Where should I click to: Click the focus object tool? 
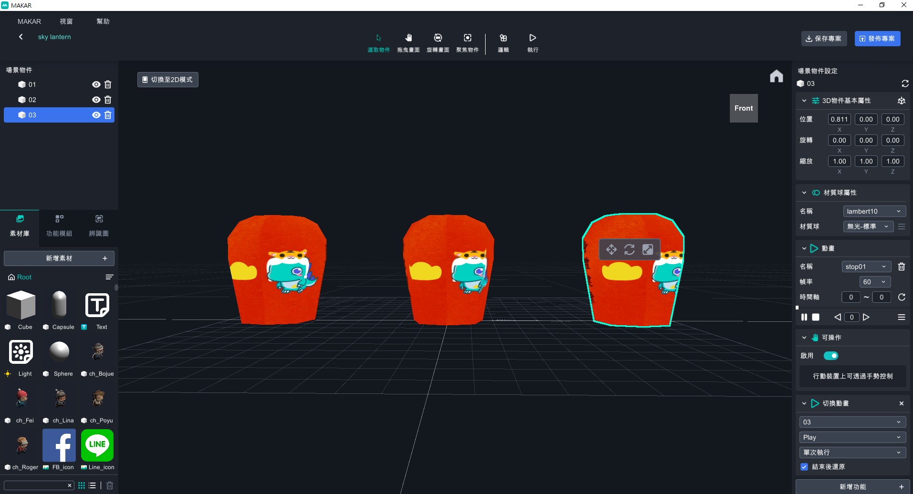pos(467,38)
